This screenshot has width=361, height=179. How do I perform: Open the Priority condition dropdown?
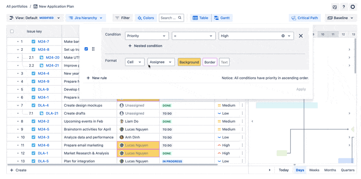pos(146,36)
